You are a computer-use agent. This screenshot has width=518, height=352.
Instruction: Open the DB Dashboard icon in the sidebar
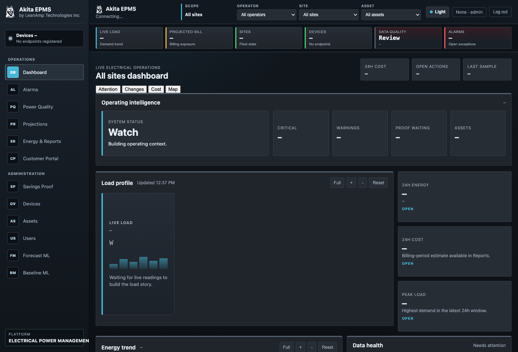pos(13,72)
